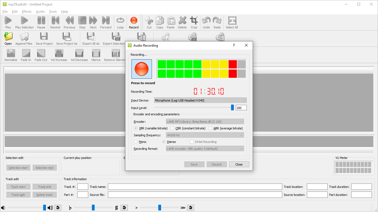Screen dimensions: 378x212
Task: Open the Audio menu
Action: [40, 12]
